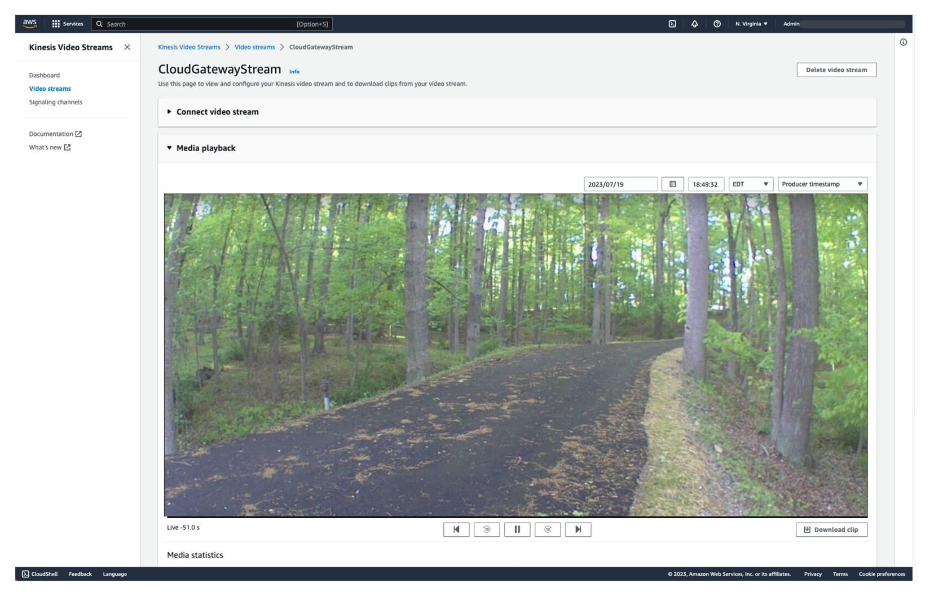Close the Kinesis Video Streams sidebar
The image size is (930, 596).
click(127, 47)
